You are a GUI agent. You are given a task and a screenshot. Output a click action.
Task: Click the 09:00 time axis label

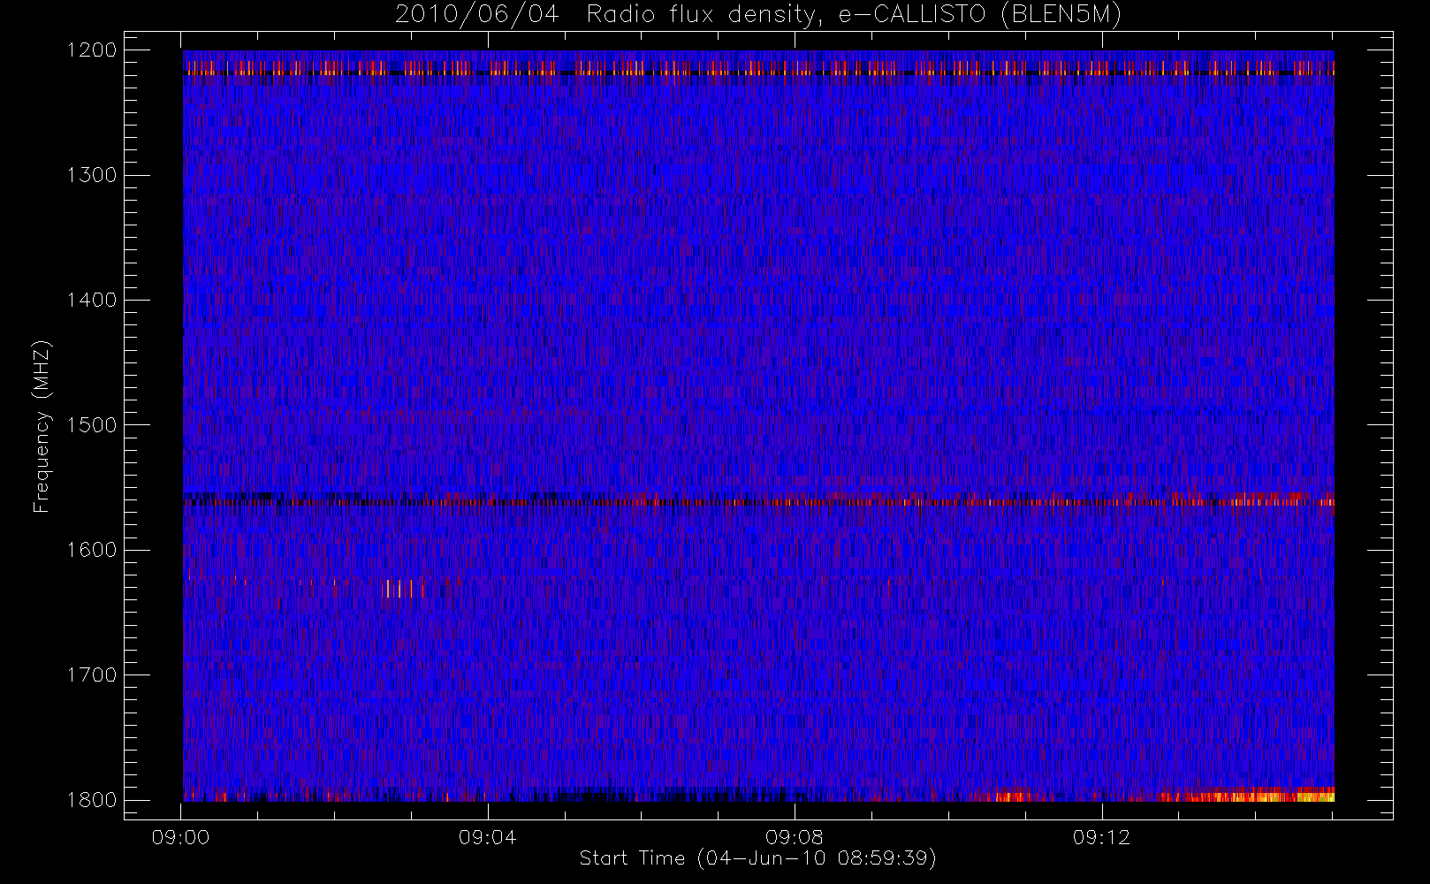[180, 837]
